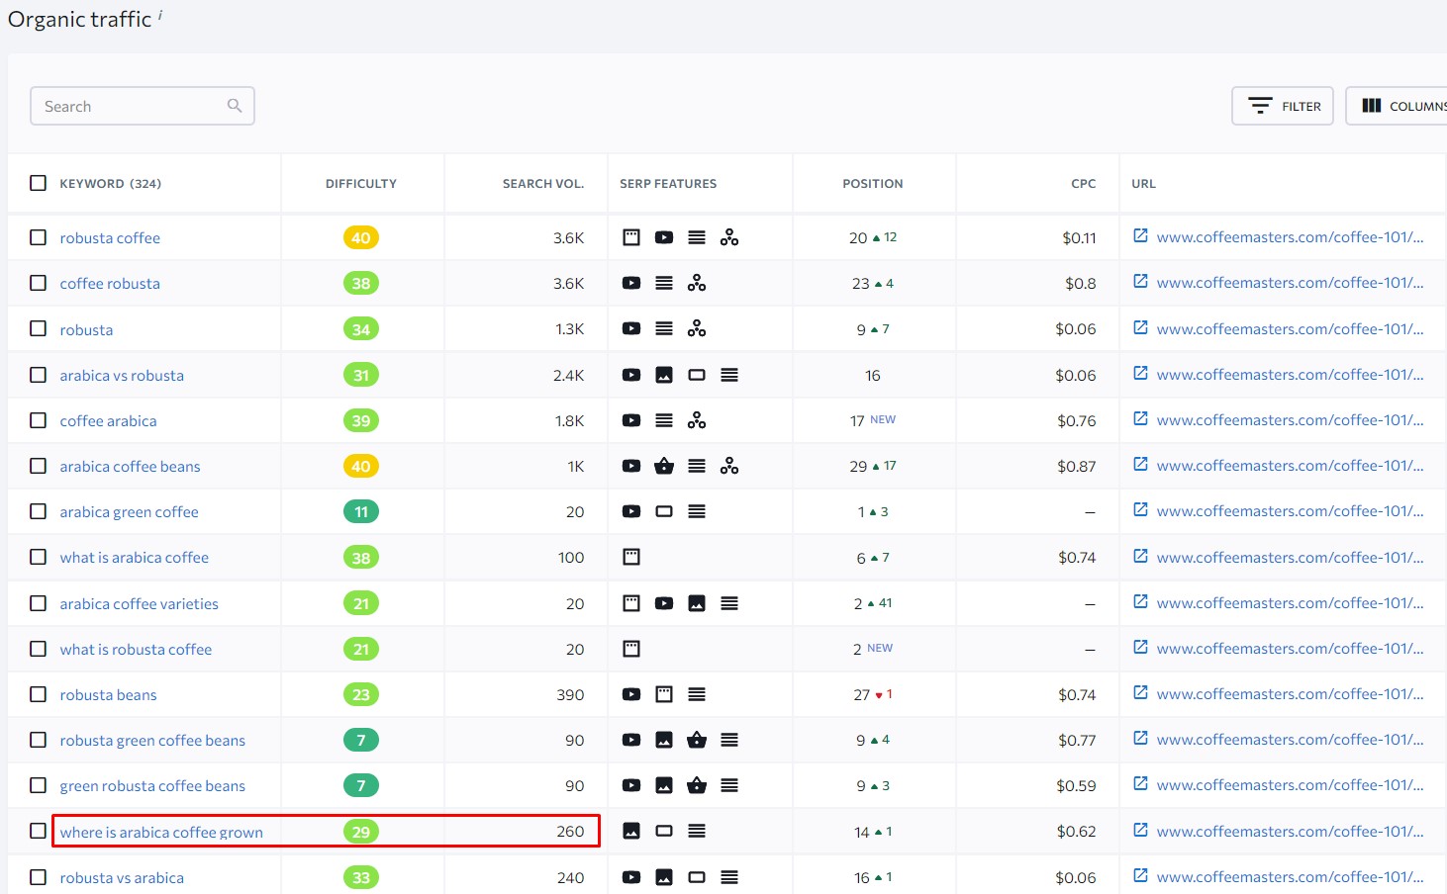Open external link icon for robusta coffee URL
1447x894 pixels.
tap(1140, 236)
